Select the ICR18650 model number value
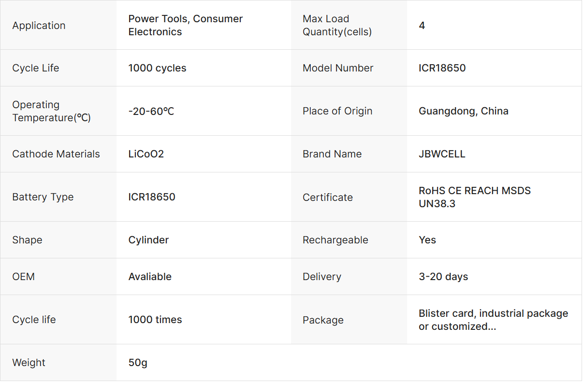 click(x=442, y=68)
